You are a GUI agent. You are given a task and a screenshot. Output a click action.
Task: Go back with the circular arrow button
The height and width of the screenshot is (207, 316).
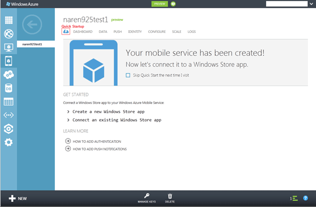tap(32, 25)
